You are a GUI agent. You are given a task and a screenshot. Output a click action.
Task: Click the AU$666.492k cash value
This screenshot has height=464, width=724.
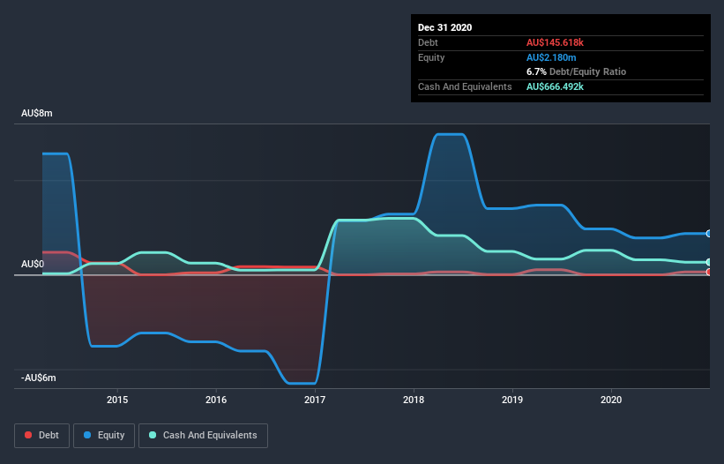(555, 86)
